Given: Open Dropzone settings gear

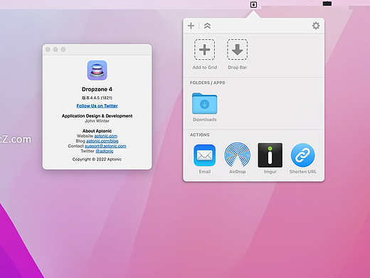Looking at the screenshot, I should point(316,26).
